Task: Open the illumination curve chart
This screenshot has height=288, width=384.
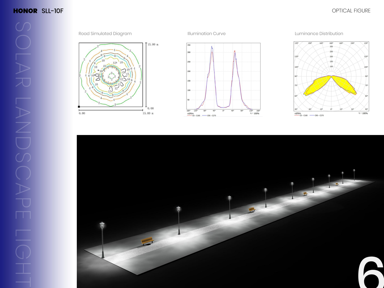Action: click(223, 79)
